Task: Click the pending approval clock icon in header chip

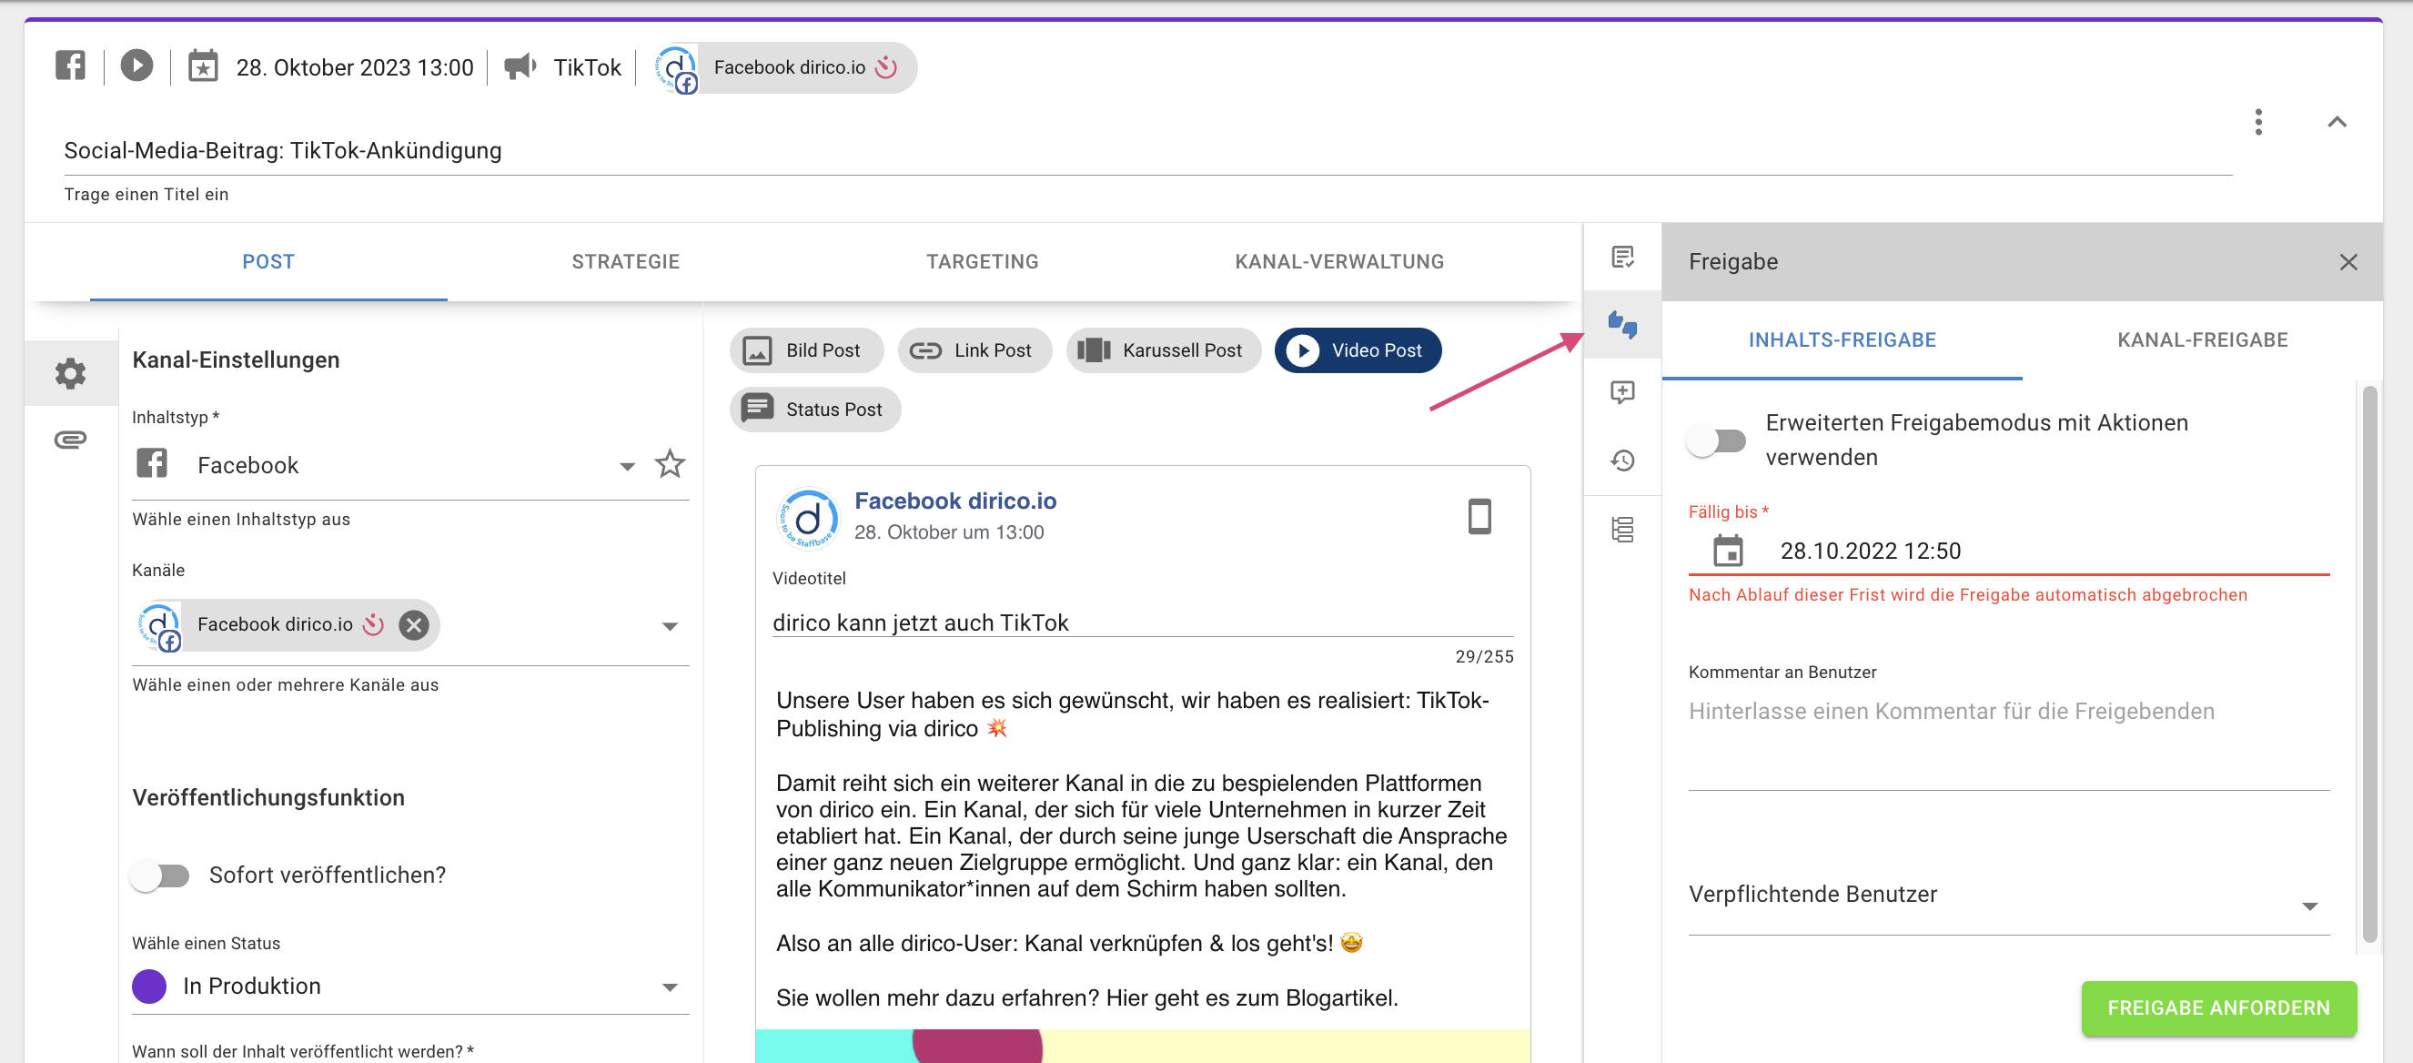Action: (886, 67)
